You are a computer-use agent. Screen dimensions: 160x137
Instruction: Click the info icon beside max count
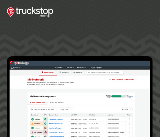132,96
